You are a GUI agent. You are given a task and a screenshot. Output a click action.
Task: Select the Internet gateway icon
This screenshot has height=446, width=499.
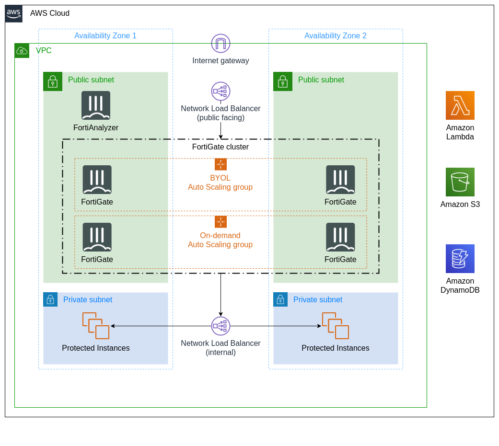click(220, 43)
